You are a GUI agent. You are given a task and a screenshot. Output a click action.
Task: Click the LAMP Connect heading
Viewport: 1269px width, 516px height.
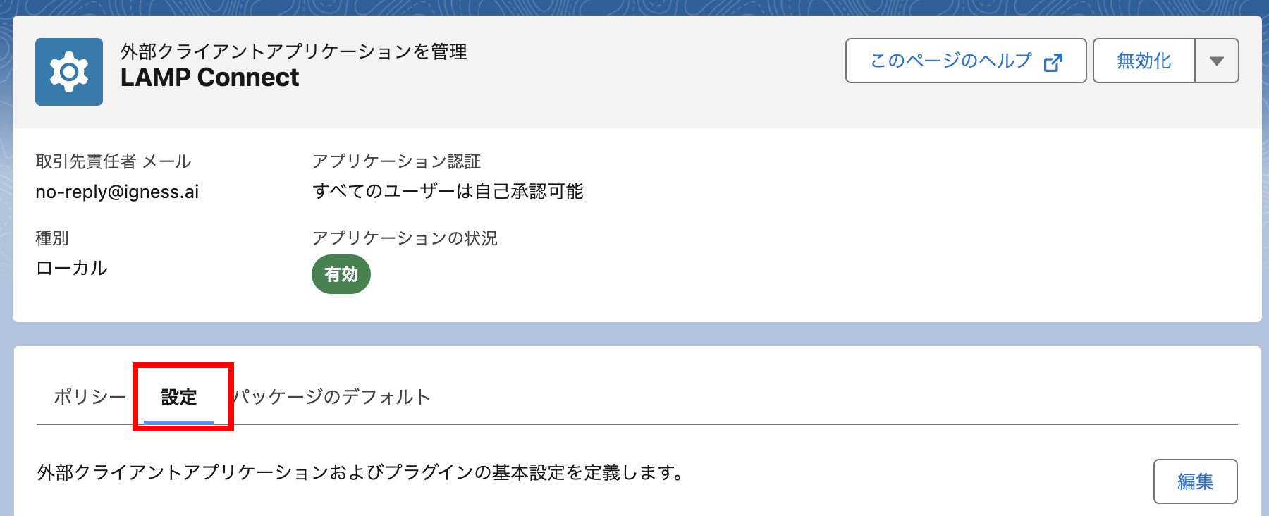(x=209, y=78)
